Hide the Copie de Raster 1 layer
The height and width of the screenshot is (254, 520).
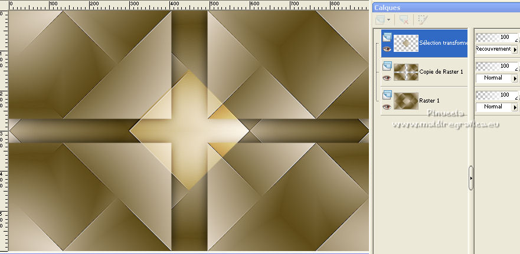point(387,78)
